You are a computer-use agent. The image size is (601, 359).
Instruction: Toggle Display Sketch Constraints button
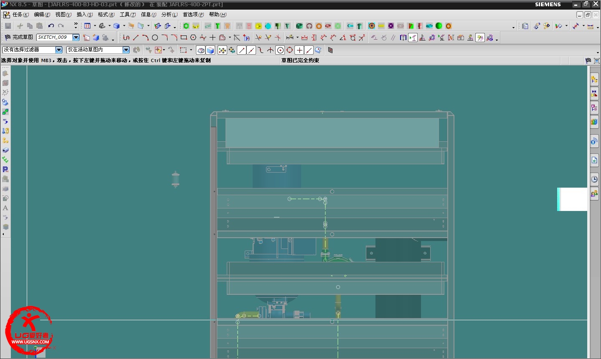pyautogui.click(x=413, y=38)
